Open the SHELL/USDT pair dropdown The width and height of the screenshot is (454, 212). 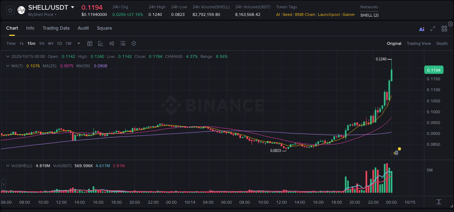[73, 7]
